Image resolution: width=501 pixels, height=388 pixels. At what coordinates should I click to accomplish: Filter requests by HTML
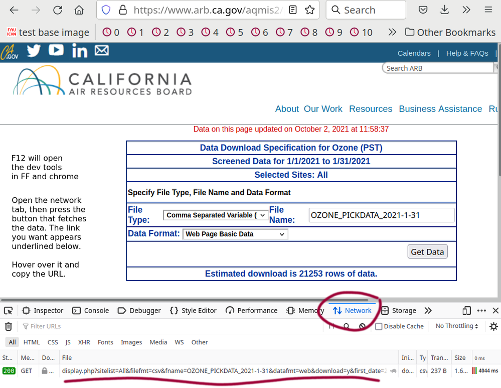point(32,342)
